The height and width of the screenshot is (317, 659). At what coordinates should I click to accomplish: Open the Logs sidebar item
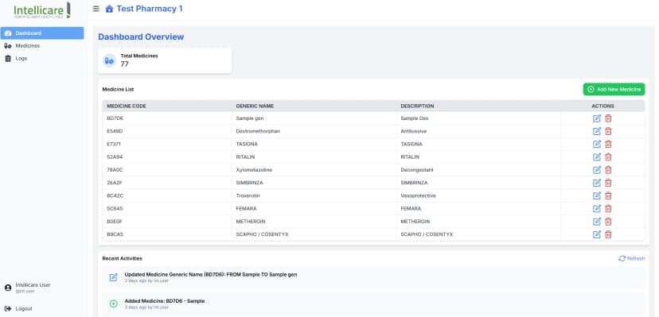click(42, 59)
